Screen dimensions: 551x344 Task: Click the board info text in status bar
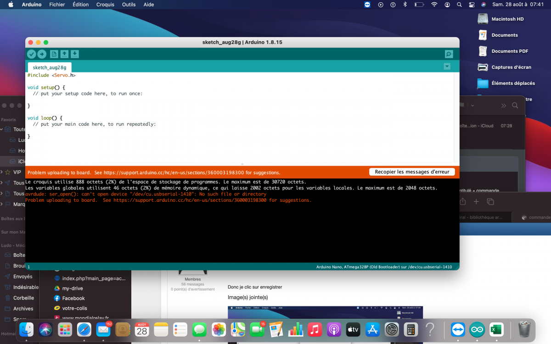pos(384,267)
